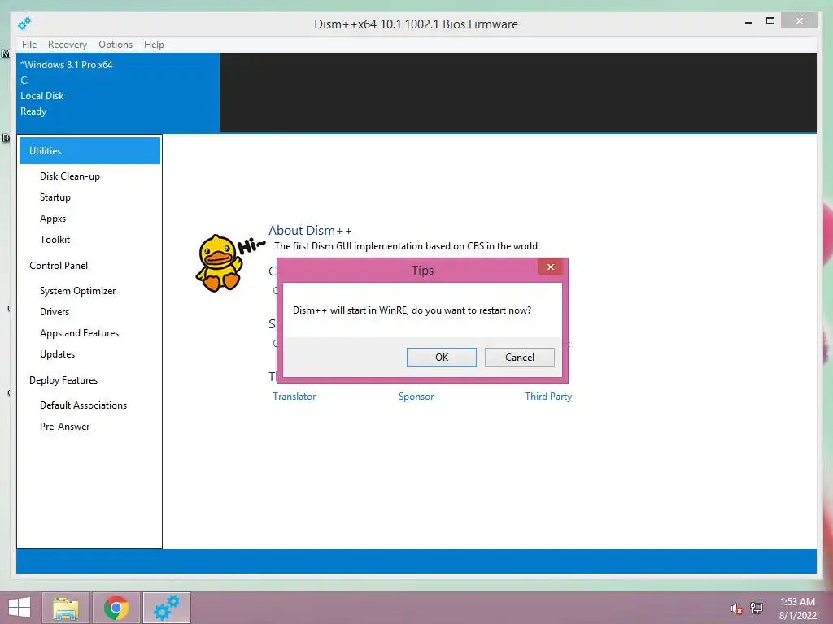The height and width of the screenshot is (624, 833).
Task: Click the muted volume tray icon
Action: 736,609
